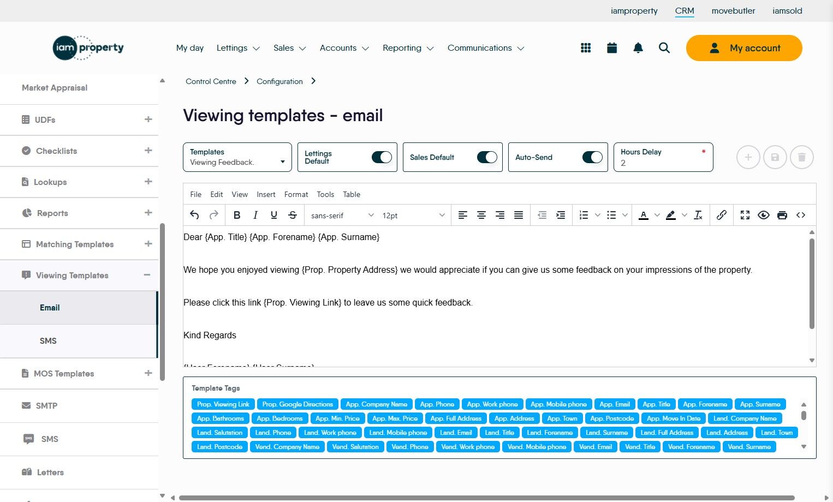Delete the template with trash icon
The height and width of the screenshot is (502, 833).
pos(802,157)
